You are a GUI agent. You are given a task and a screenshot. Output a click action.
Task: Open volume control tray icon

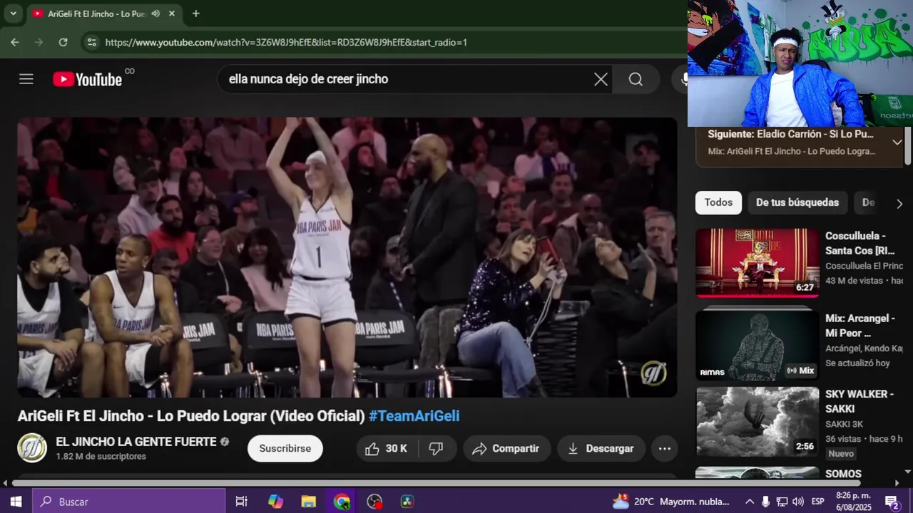tap(798, 502)
